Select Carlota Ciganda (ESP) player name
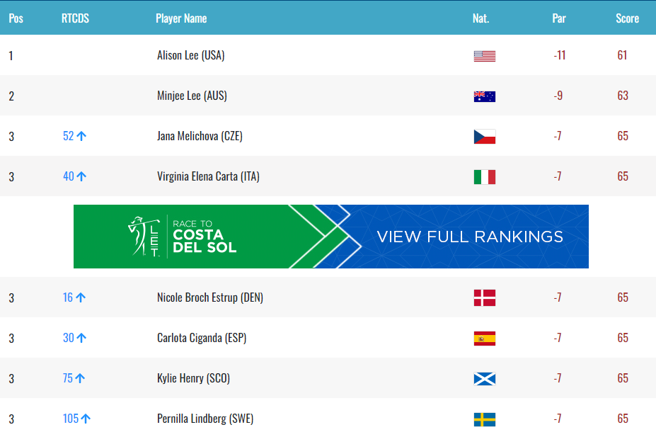 (x=202, y=338)
